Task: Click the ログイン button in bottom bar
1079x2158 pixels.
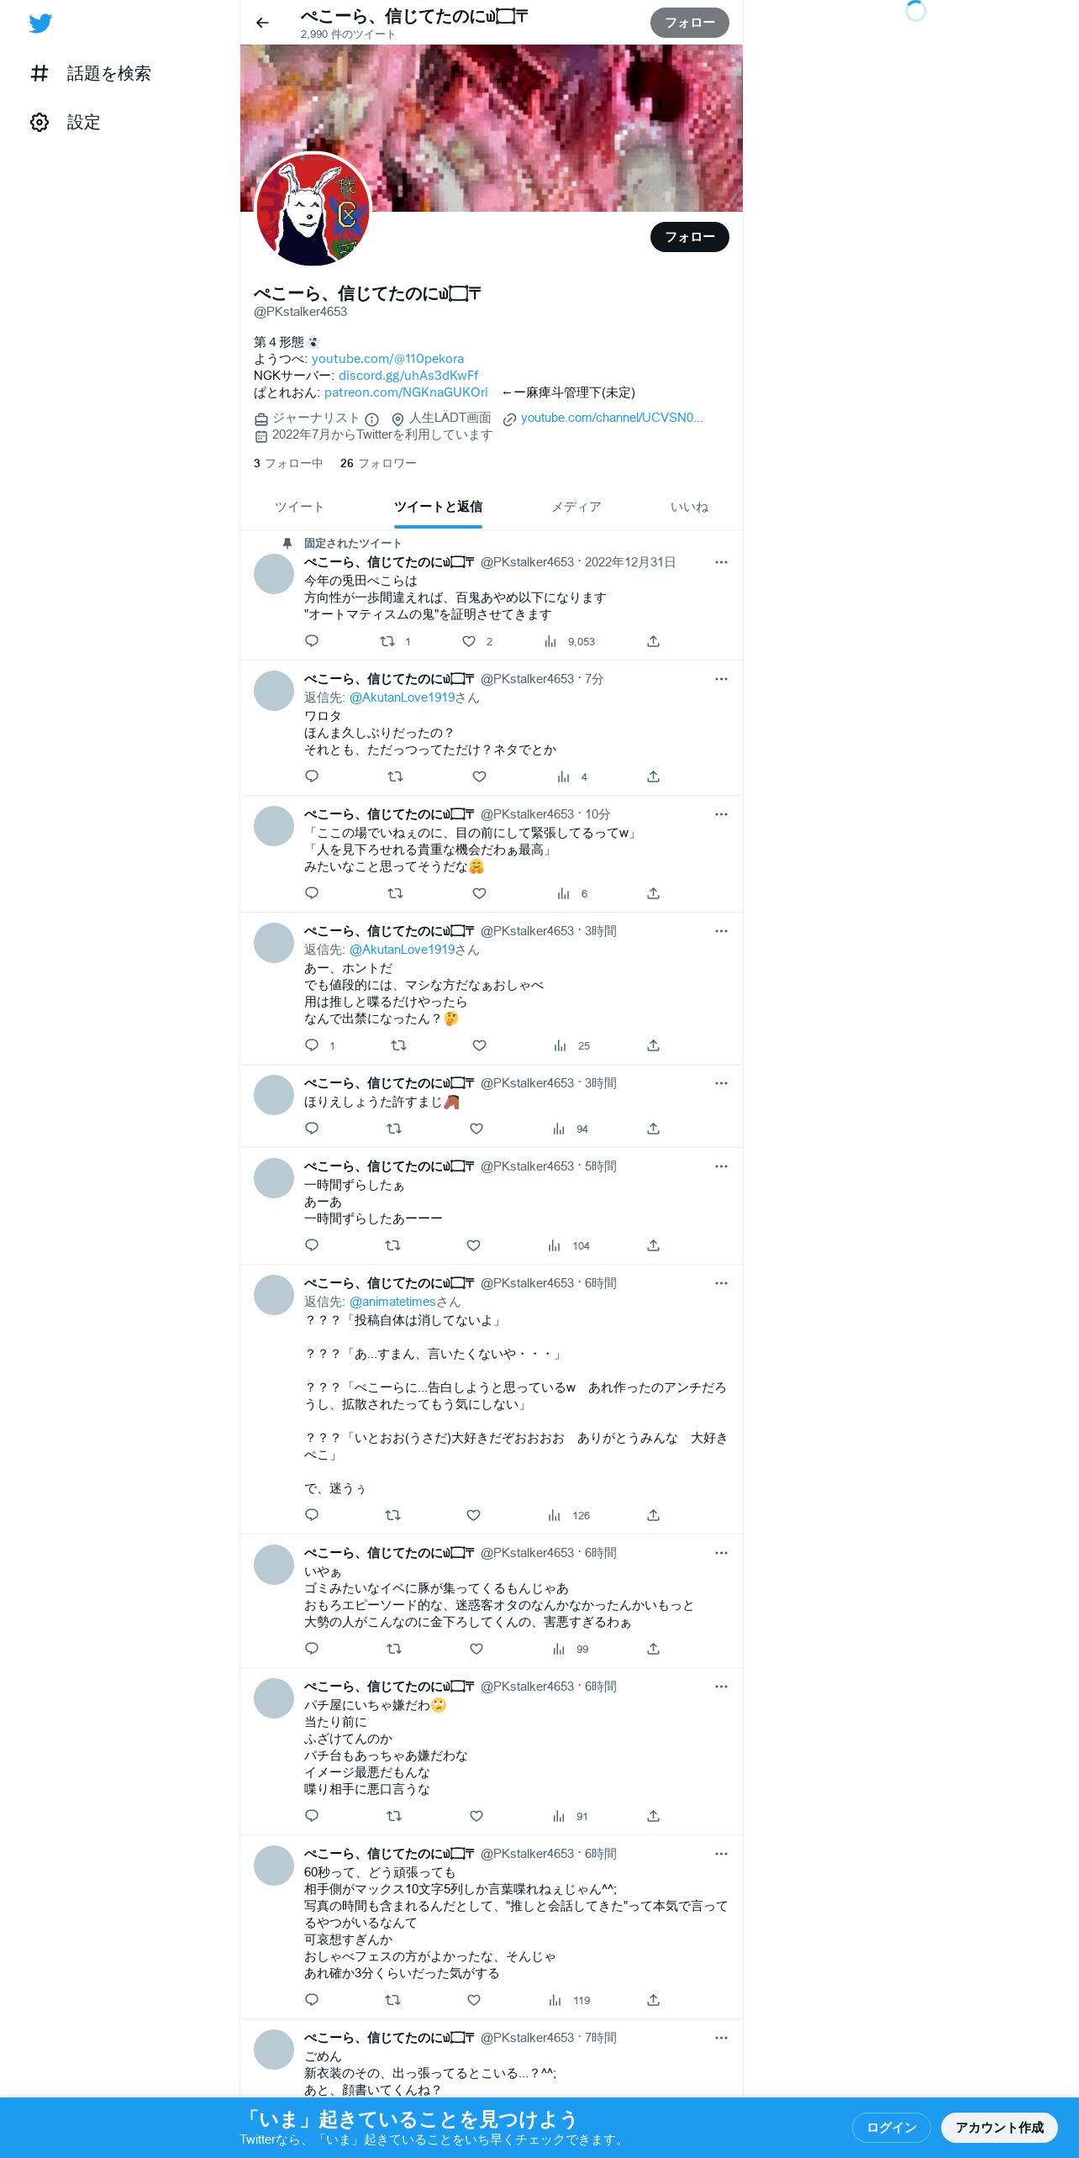Action: 892,2127
